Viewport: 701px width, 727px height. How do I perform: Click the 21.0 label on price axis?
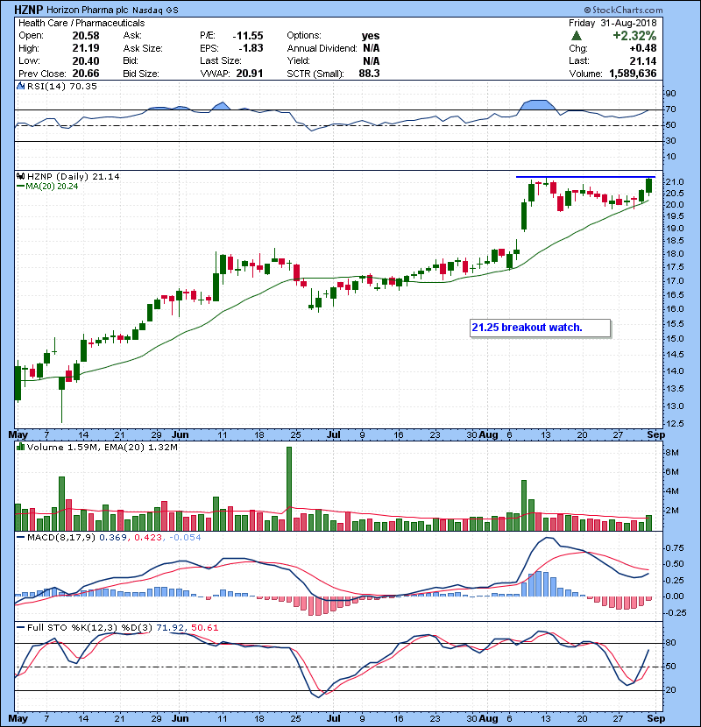coord(675,182)
